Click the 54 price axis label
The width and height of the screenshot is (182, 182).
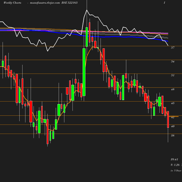pos(173,62)
